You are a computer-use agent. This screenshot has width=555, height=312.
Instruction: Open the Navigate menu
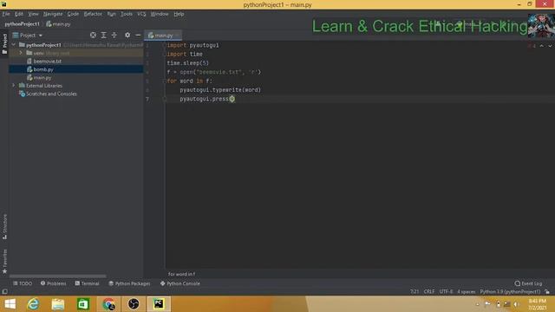point(53,14)
